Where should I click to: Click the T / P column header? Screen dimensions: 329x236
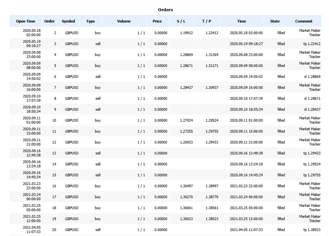(x=207, y=21)
